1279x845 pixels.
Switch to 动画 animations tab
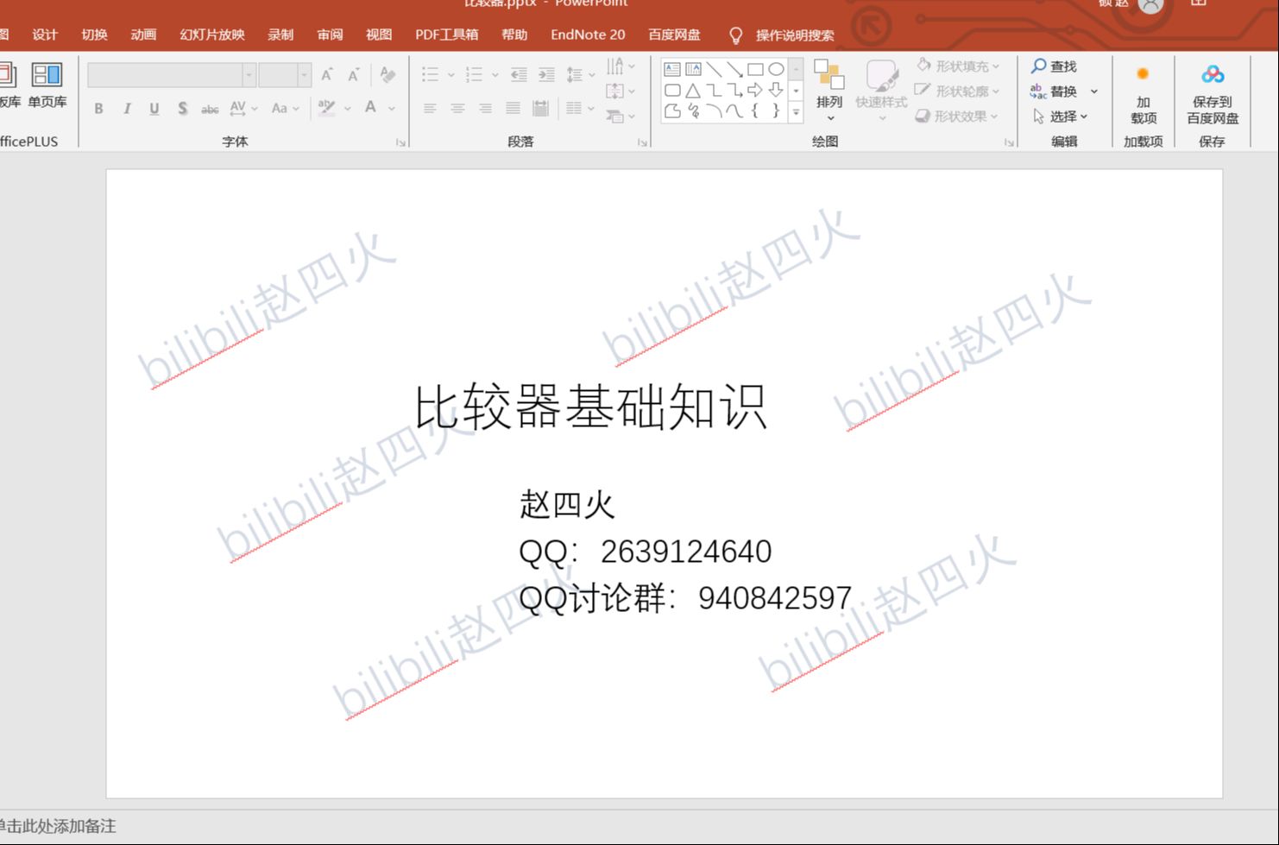143,35
